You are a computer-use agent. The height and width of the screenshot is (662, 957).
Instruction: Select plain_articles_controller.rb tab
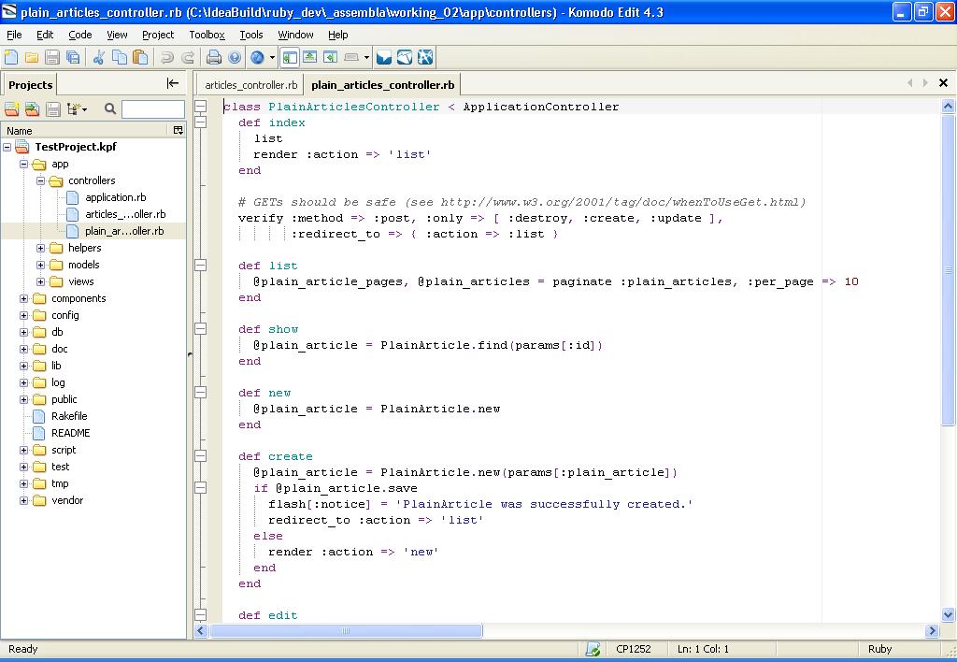(x=382, y=85)
